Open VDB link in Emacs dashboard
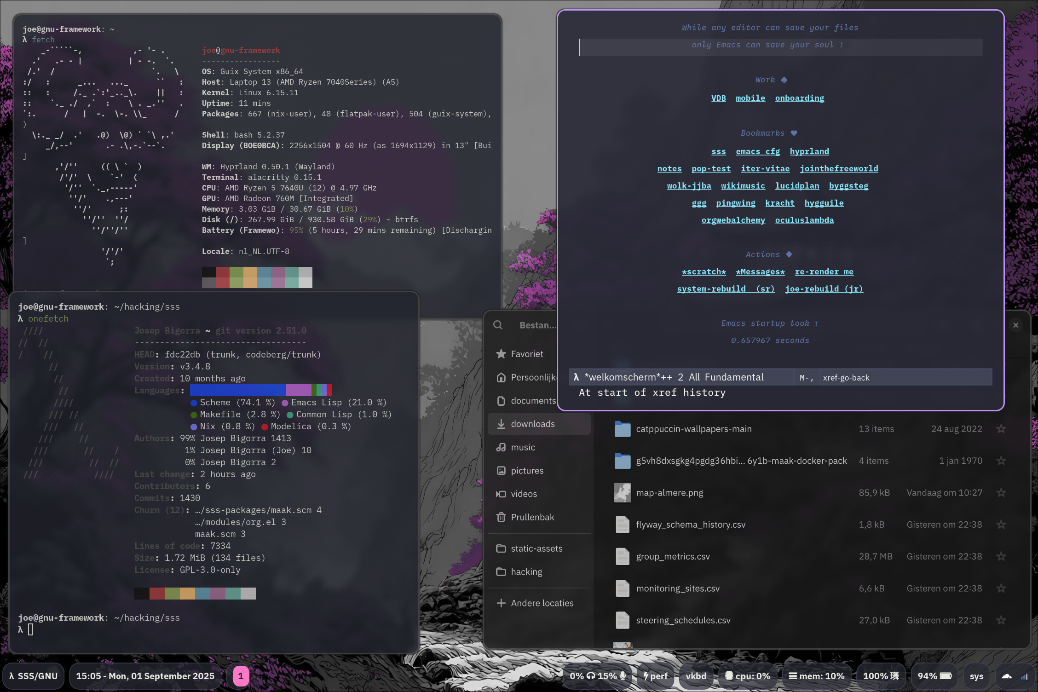This screenshot has height=692, width=1038. (x=718, y=98)
